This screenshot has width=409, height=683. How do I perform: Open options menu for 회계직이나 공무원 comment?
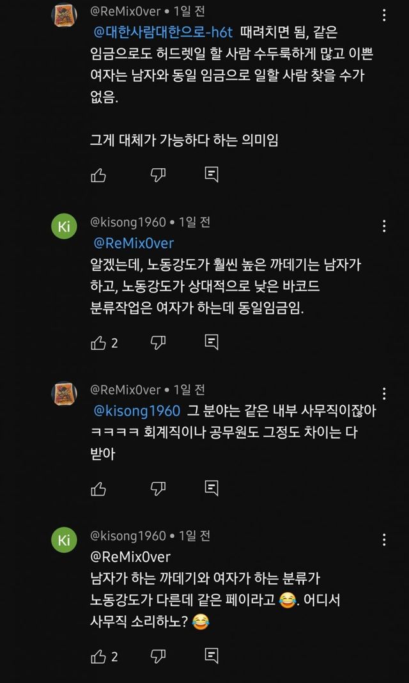click(x=383, y=393)
